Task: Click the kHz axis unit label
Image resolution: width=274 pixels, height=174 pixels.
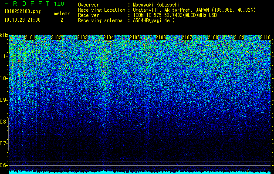Action: 4,35
